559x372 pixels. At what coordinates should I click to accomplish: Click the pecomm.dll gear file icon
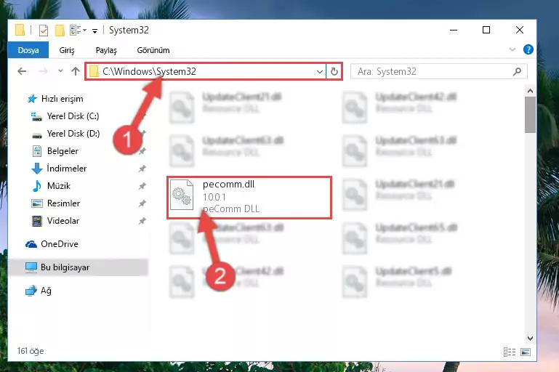coord(182,195)
